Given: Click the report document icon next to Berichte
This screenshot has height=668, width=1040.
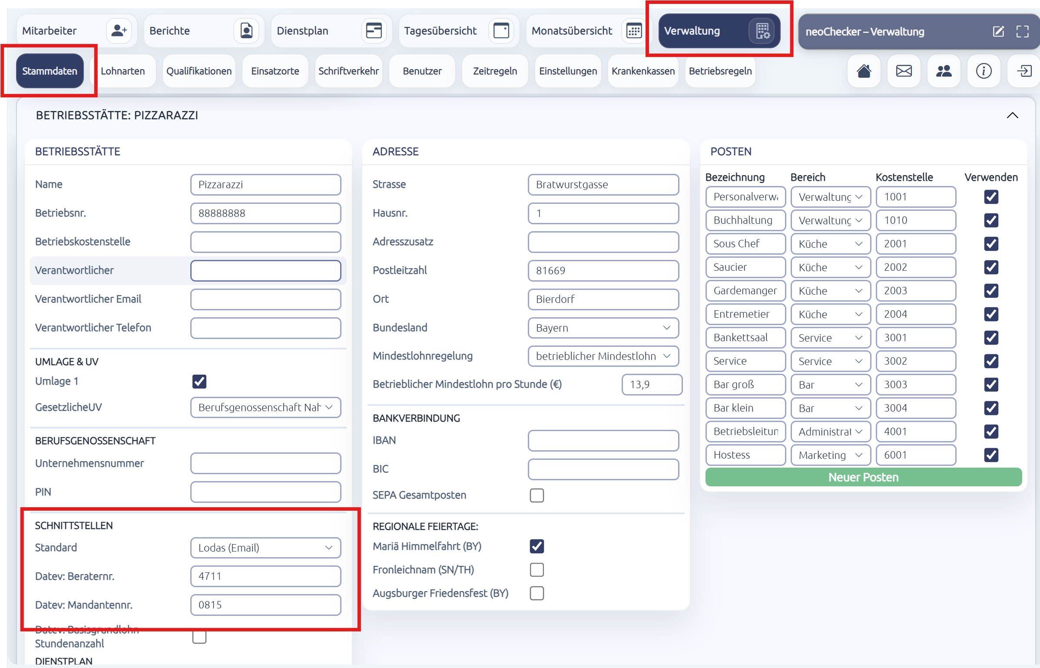Looking at the screenshot, I should tap(246, 31).
